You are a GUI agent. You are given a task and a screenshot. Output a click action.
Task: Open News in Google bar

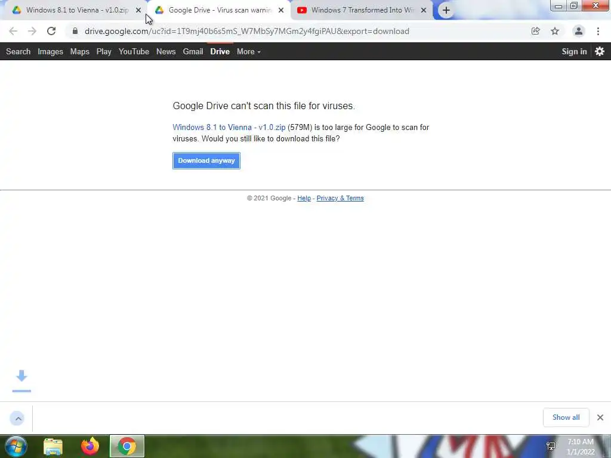click(166, 51)
